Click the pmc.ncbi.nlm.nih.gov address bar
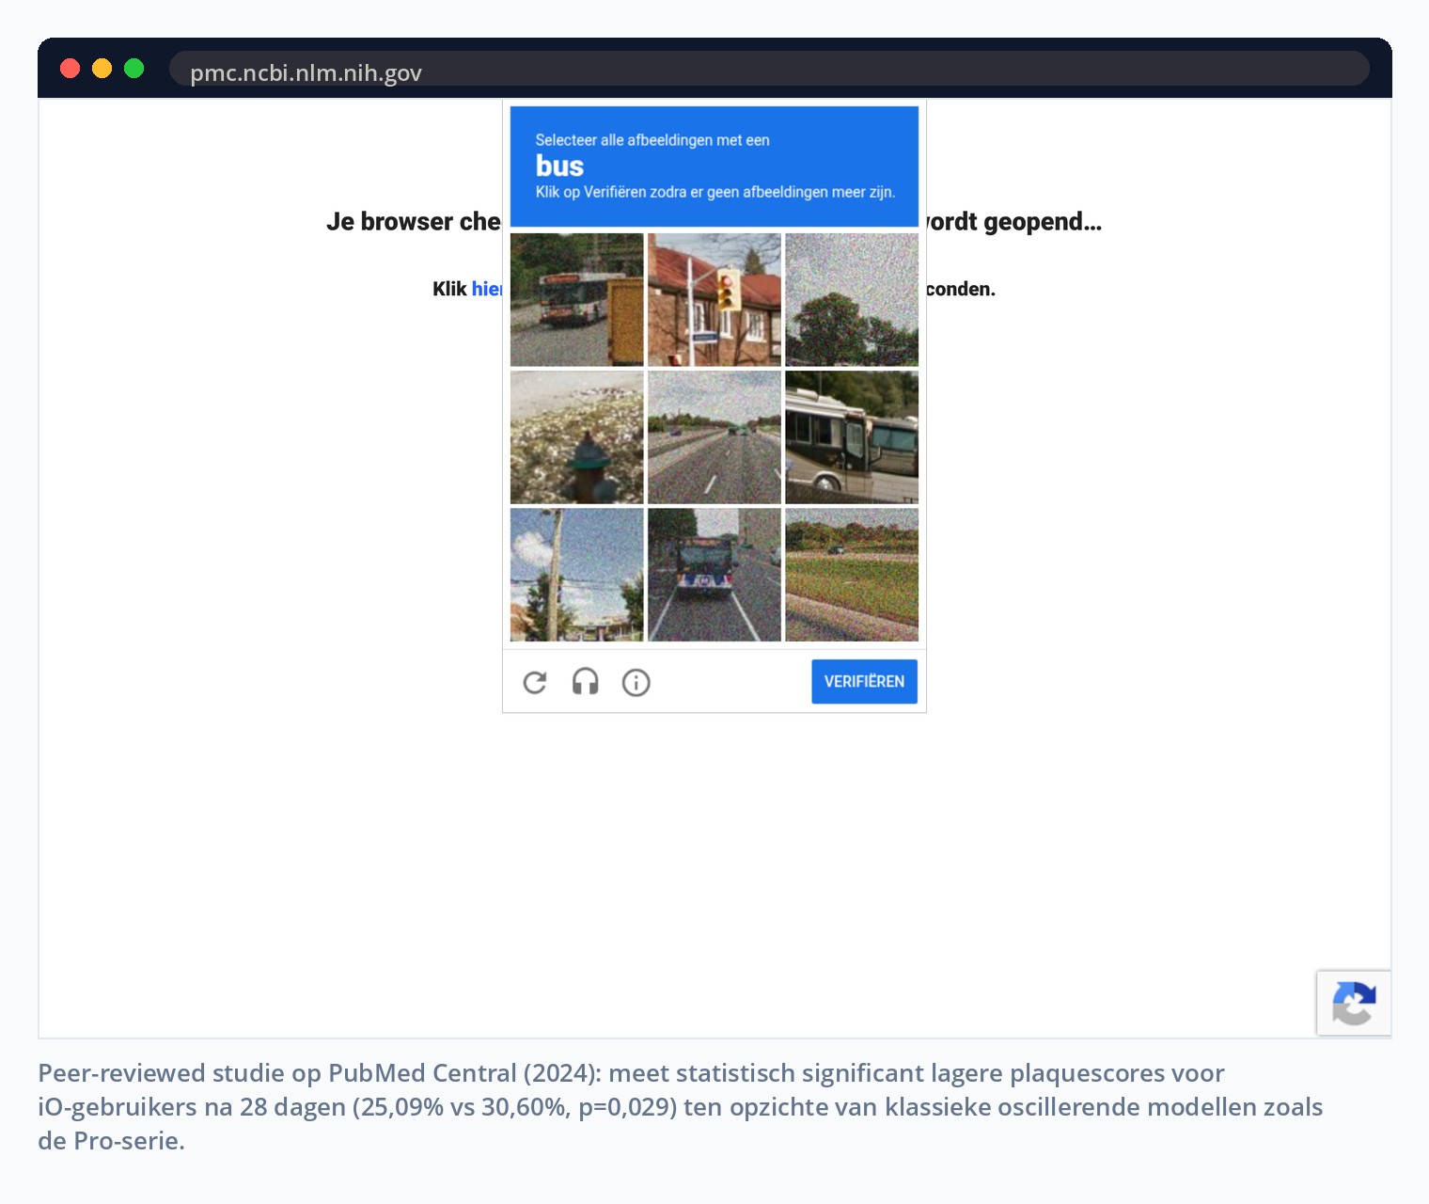This screenshot has height=1204, width=1429. coord(769,69)
